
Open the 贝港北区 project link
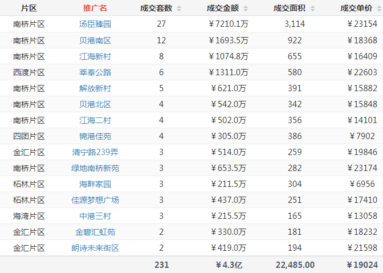tap(95, 104)
